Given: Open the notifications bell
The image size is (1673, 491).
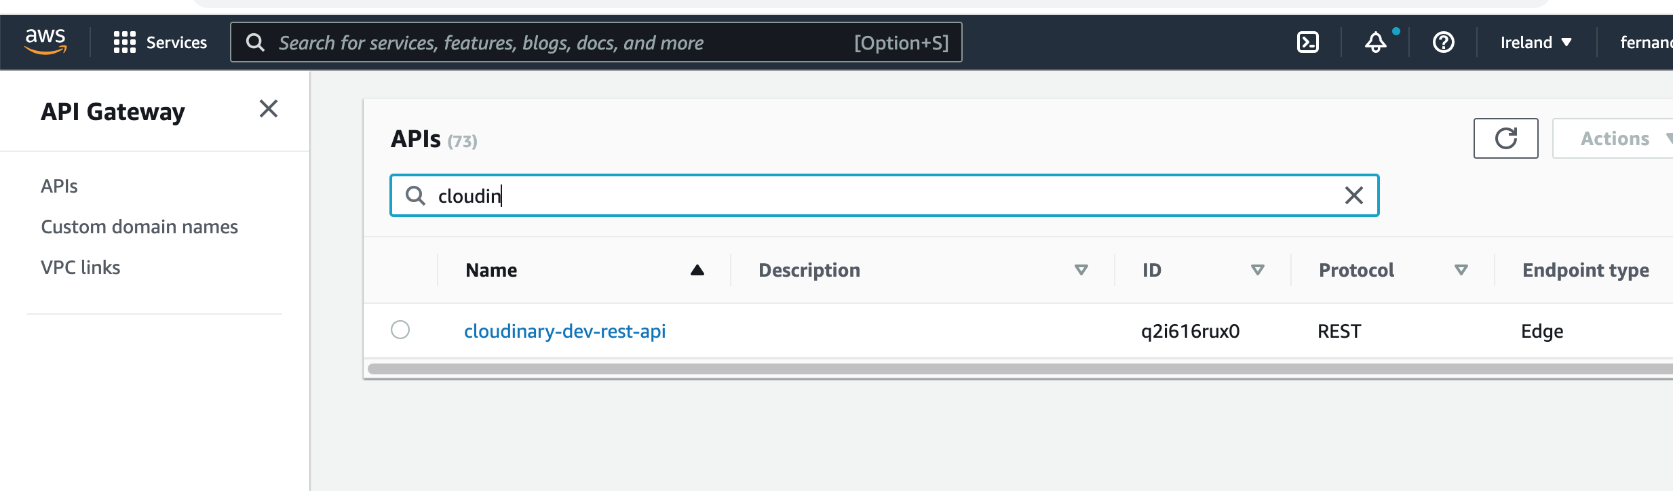Looking at the screenshot, I should coord(1376,42).
